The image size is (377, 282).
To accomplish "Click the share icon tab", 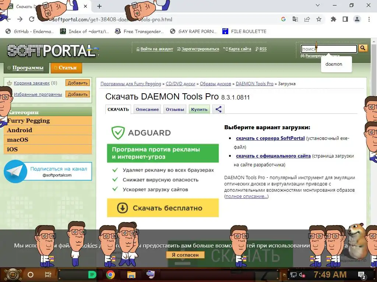I will click(218, 109).
